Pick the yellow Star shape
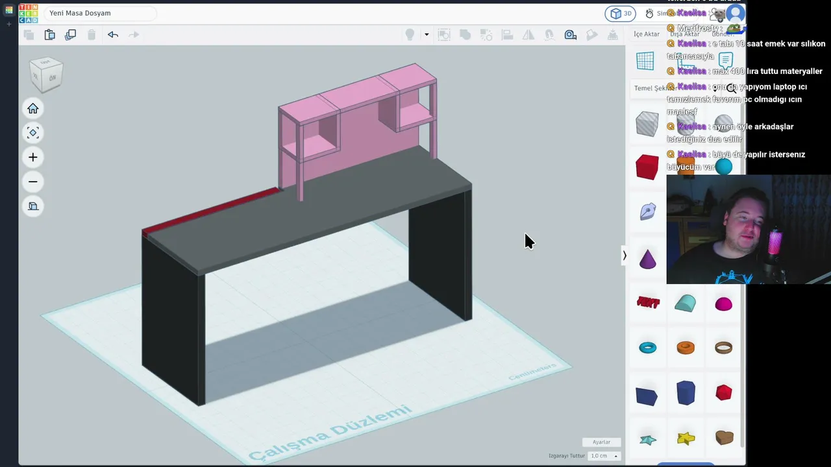 [686, 439]
